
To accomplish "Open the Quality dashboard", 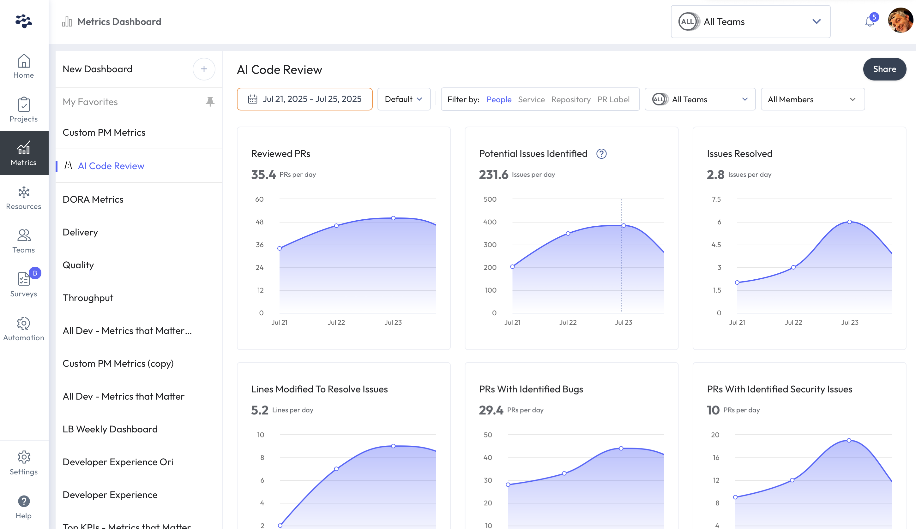I will pyautogui.click(x=78, y=265).
